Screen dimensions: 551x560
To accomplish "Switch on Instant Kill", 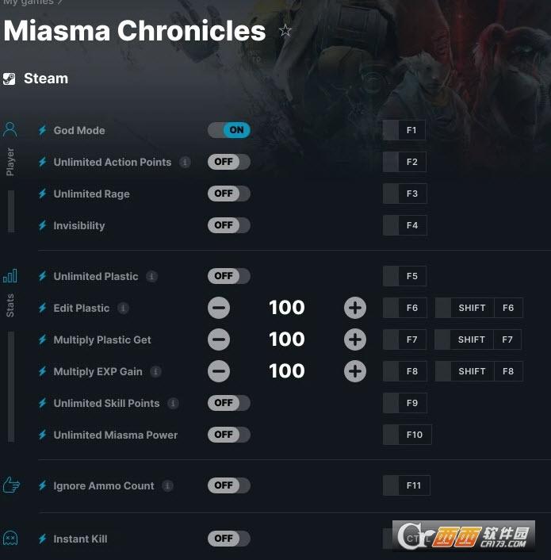I will (229, 539).
